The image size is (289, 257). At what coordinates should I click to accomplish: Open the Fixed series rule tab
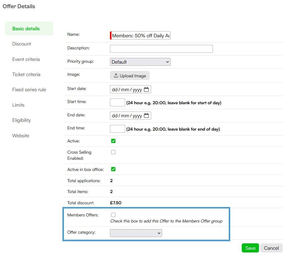29,90
